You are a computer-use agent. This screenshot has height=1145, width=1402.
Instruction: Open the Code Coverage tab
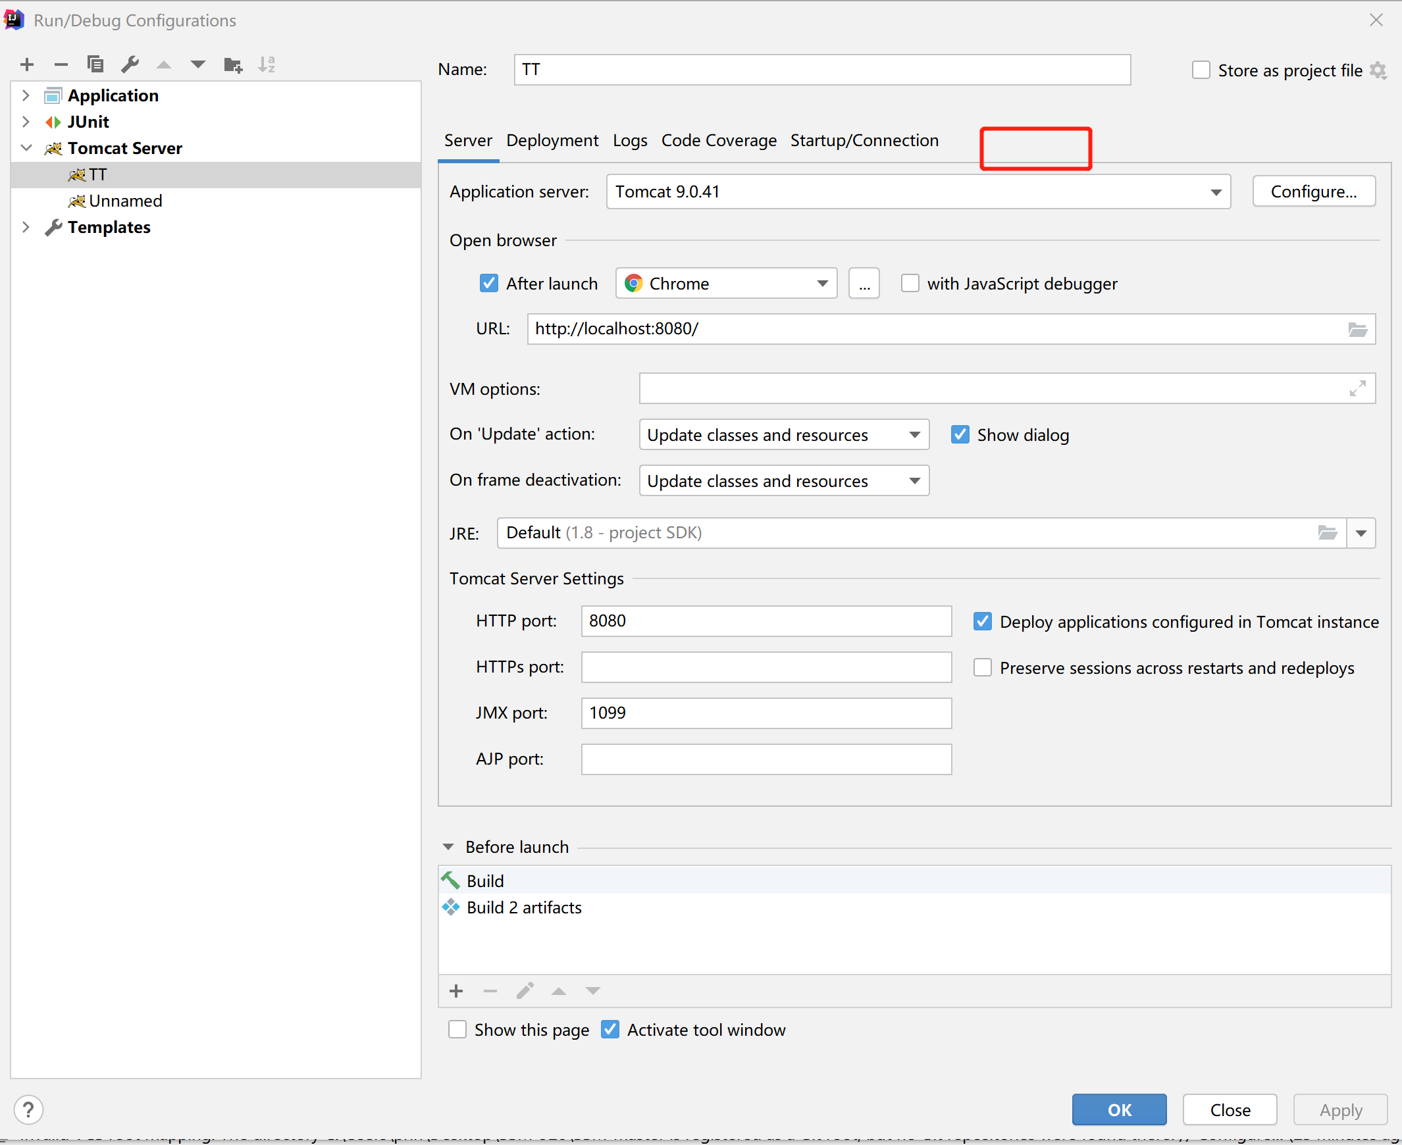719,140
